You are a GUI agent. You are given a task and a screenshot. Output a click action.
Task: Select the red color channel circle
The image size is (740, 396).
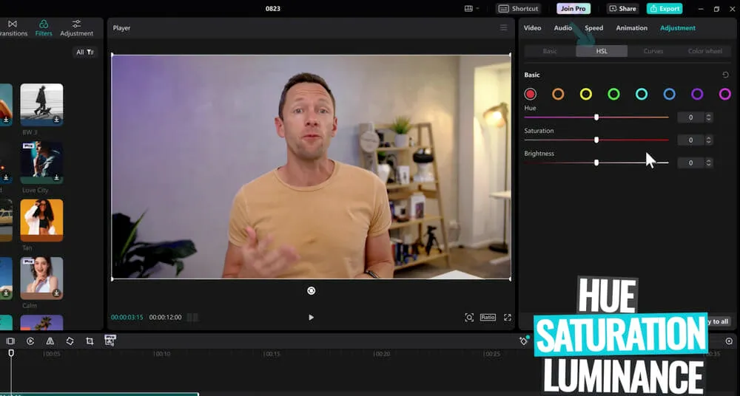pyautogui.click(x=530, y=94)
